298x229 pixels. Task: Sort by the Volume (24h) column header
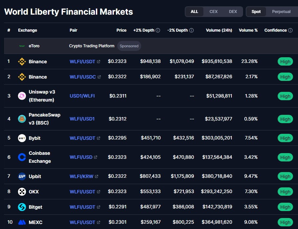(x=219, y=30)
